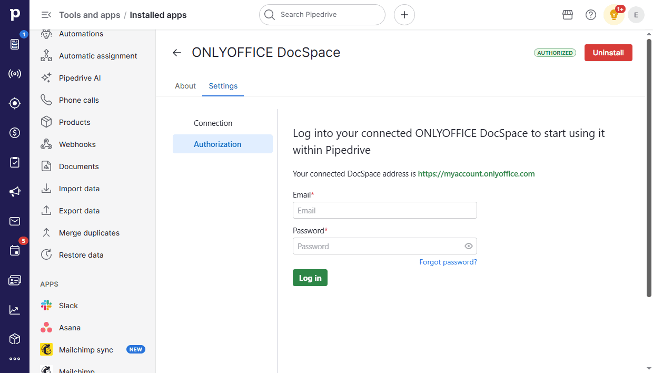
Task: Select the Settings tab
Action: coord(223,86)
